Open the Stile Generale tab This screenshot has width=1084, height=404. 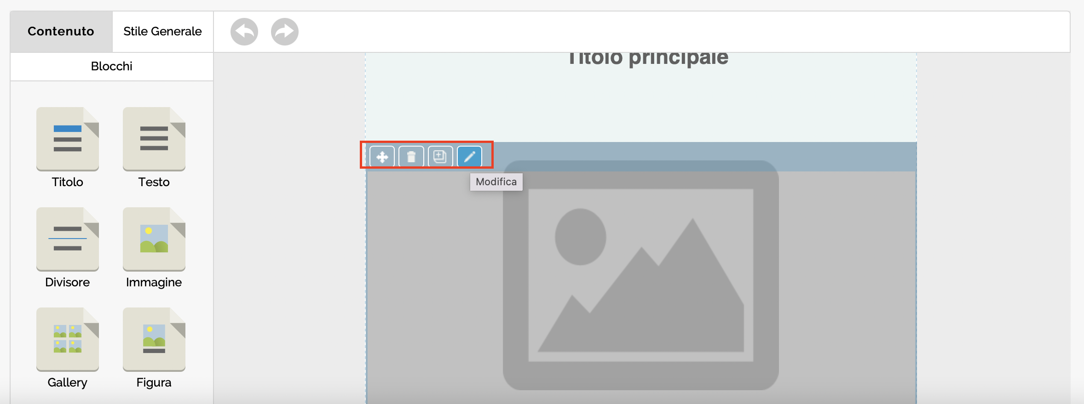pos(162,31)
